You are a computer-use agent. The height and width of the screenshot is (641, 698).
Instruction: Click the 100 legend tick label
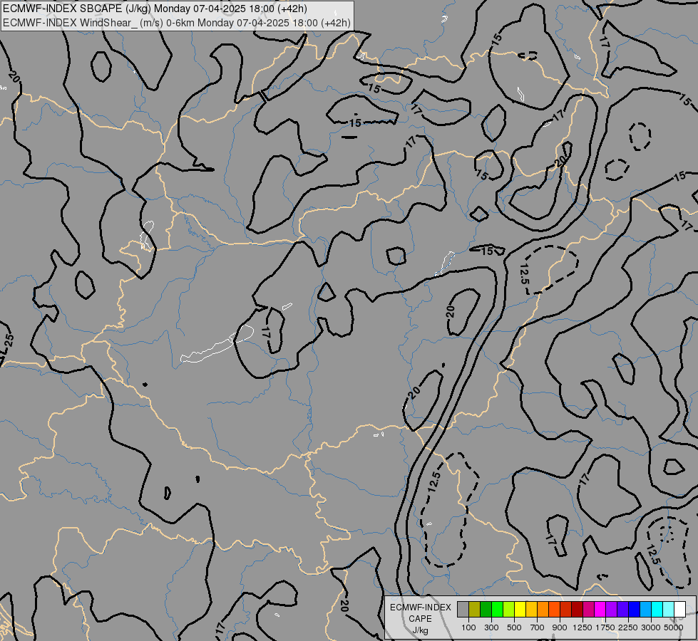(468, 627)
